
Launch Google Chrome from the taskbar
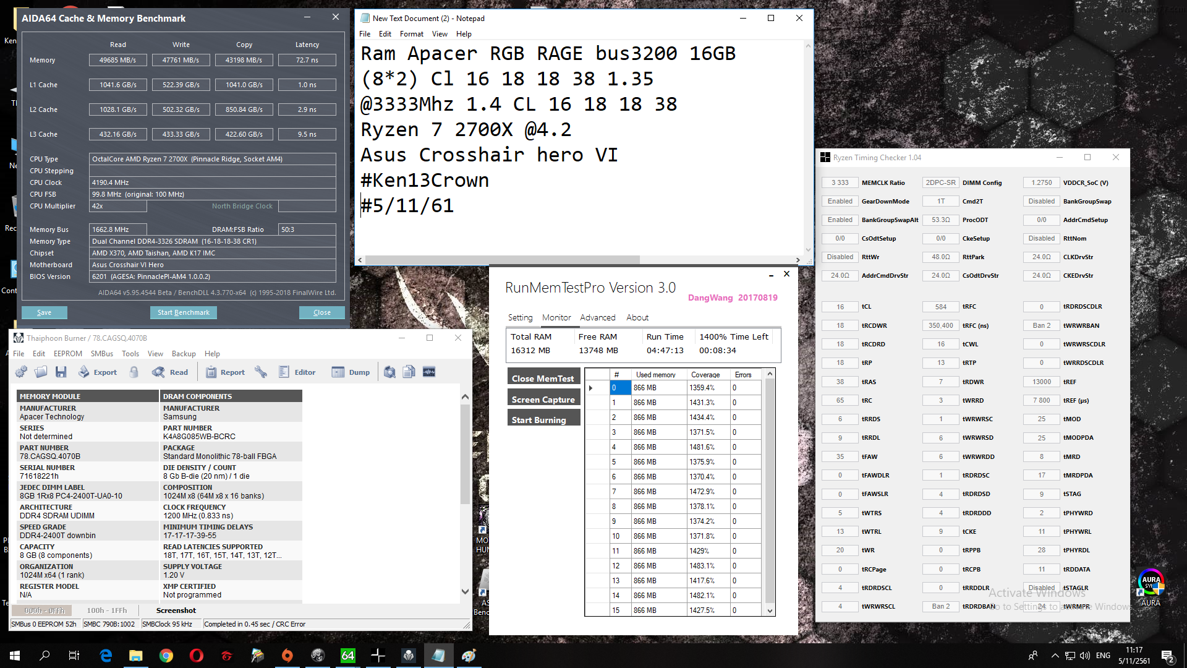point(166,656)
